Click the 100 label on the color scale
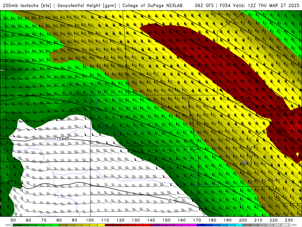Viewport: 302px width, 227px height. click(90, 220)
